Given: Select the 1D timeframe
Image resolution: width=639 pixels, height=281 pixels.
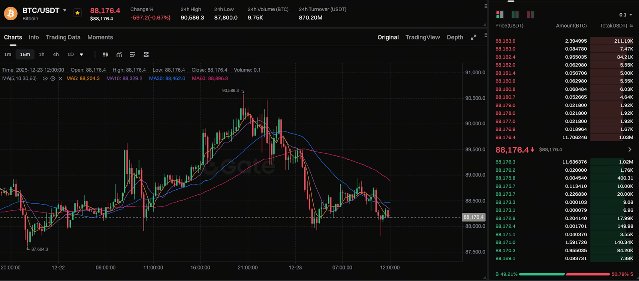Looking at the screenshot, I should tap(71, 55).
